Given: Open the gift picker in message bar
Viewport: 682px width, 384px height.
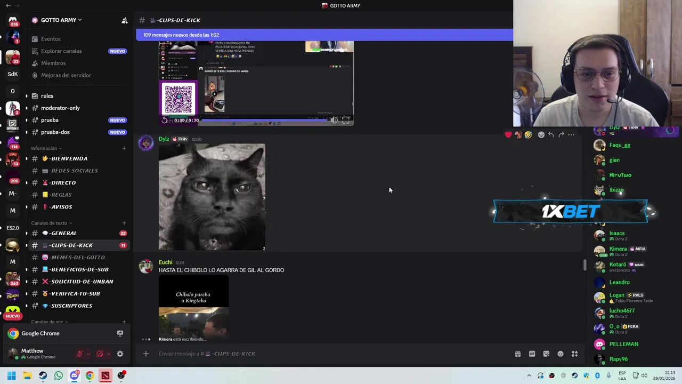Looking at the screenshot, I should [517, 354].
